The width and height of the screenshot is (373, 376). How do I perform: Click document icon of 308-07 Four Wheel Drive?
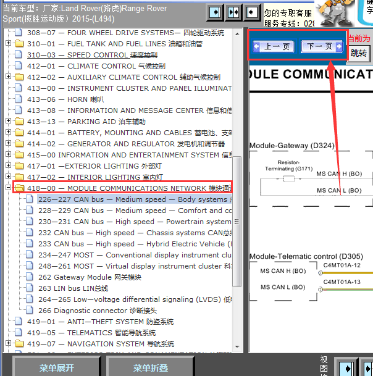[19, 32]
